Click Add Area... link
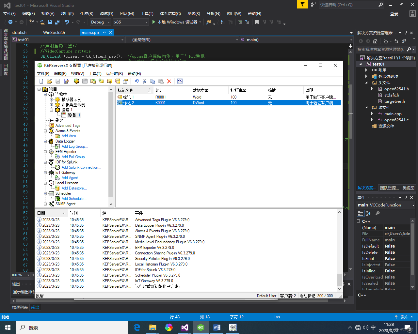This screenshot has width=418, height=334. coord(70,136)
